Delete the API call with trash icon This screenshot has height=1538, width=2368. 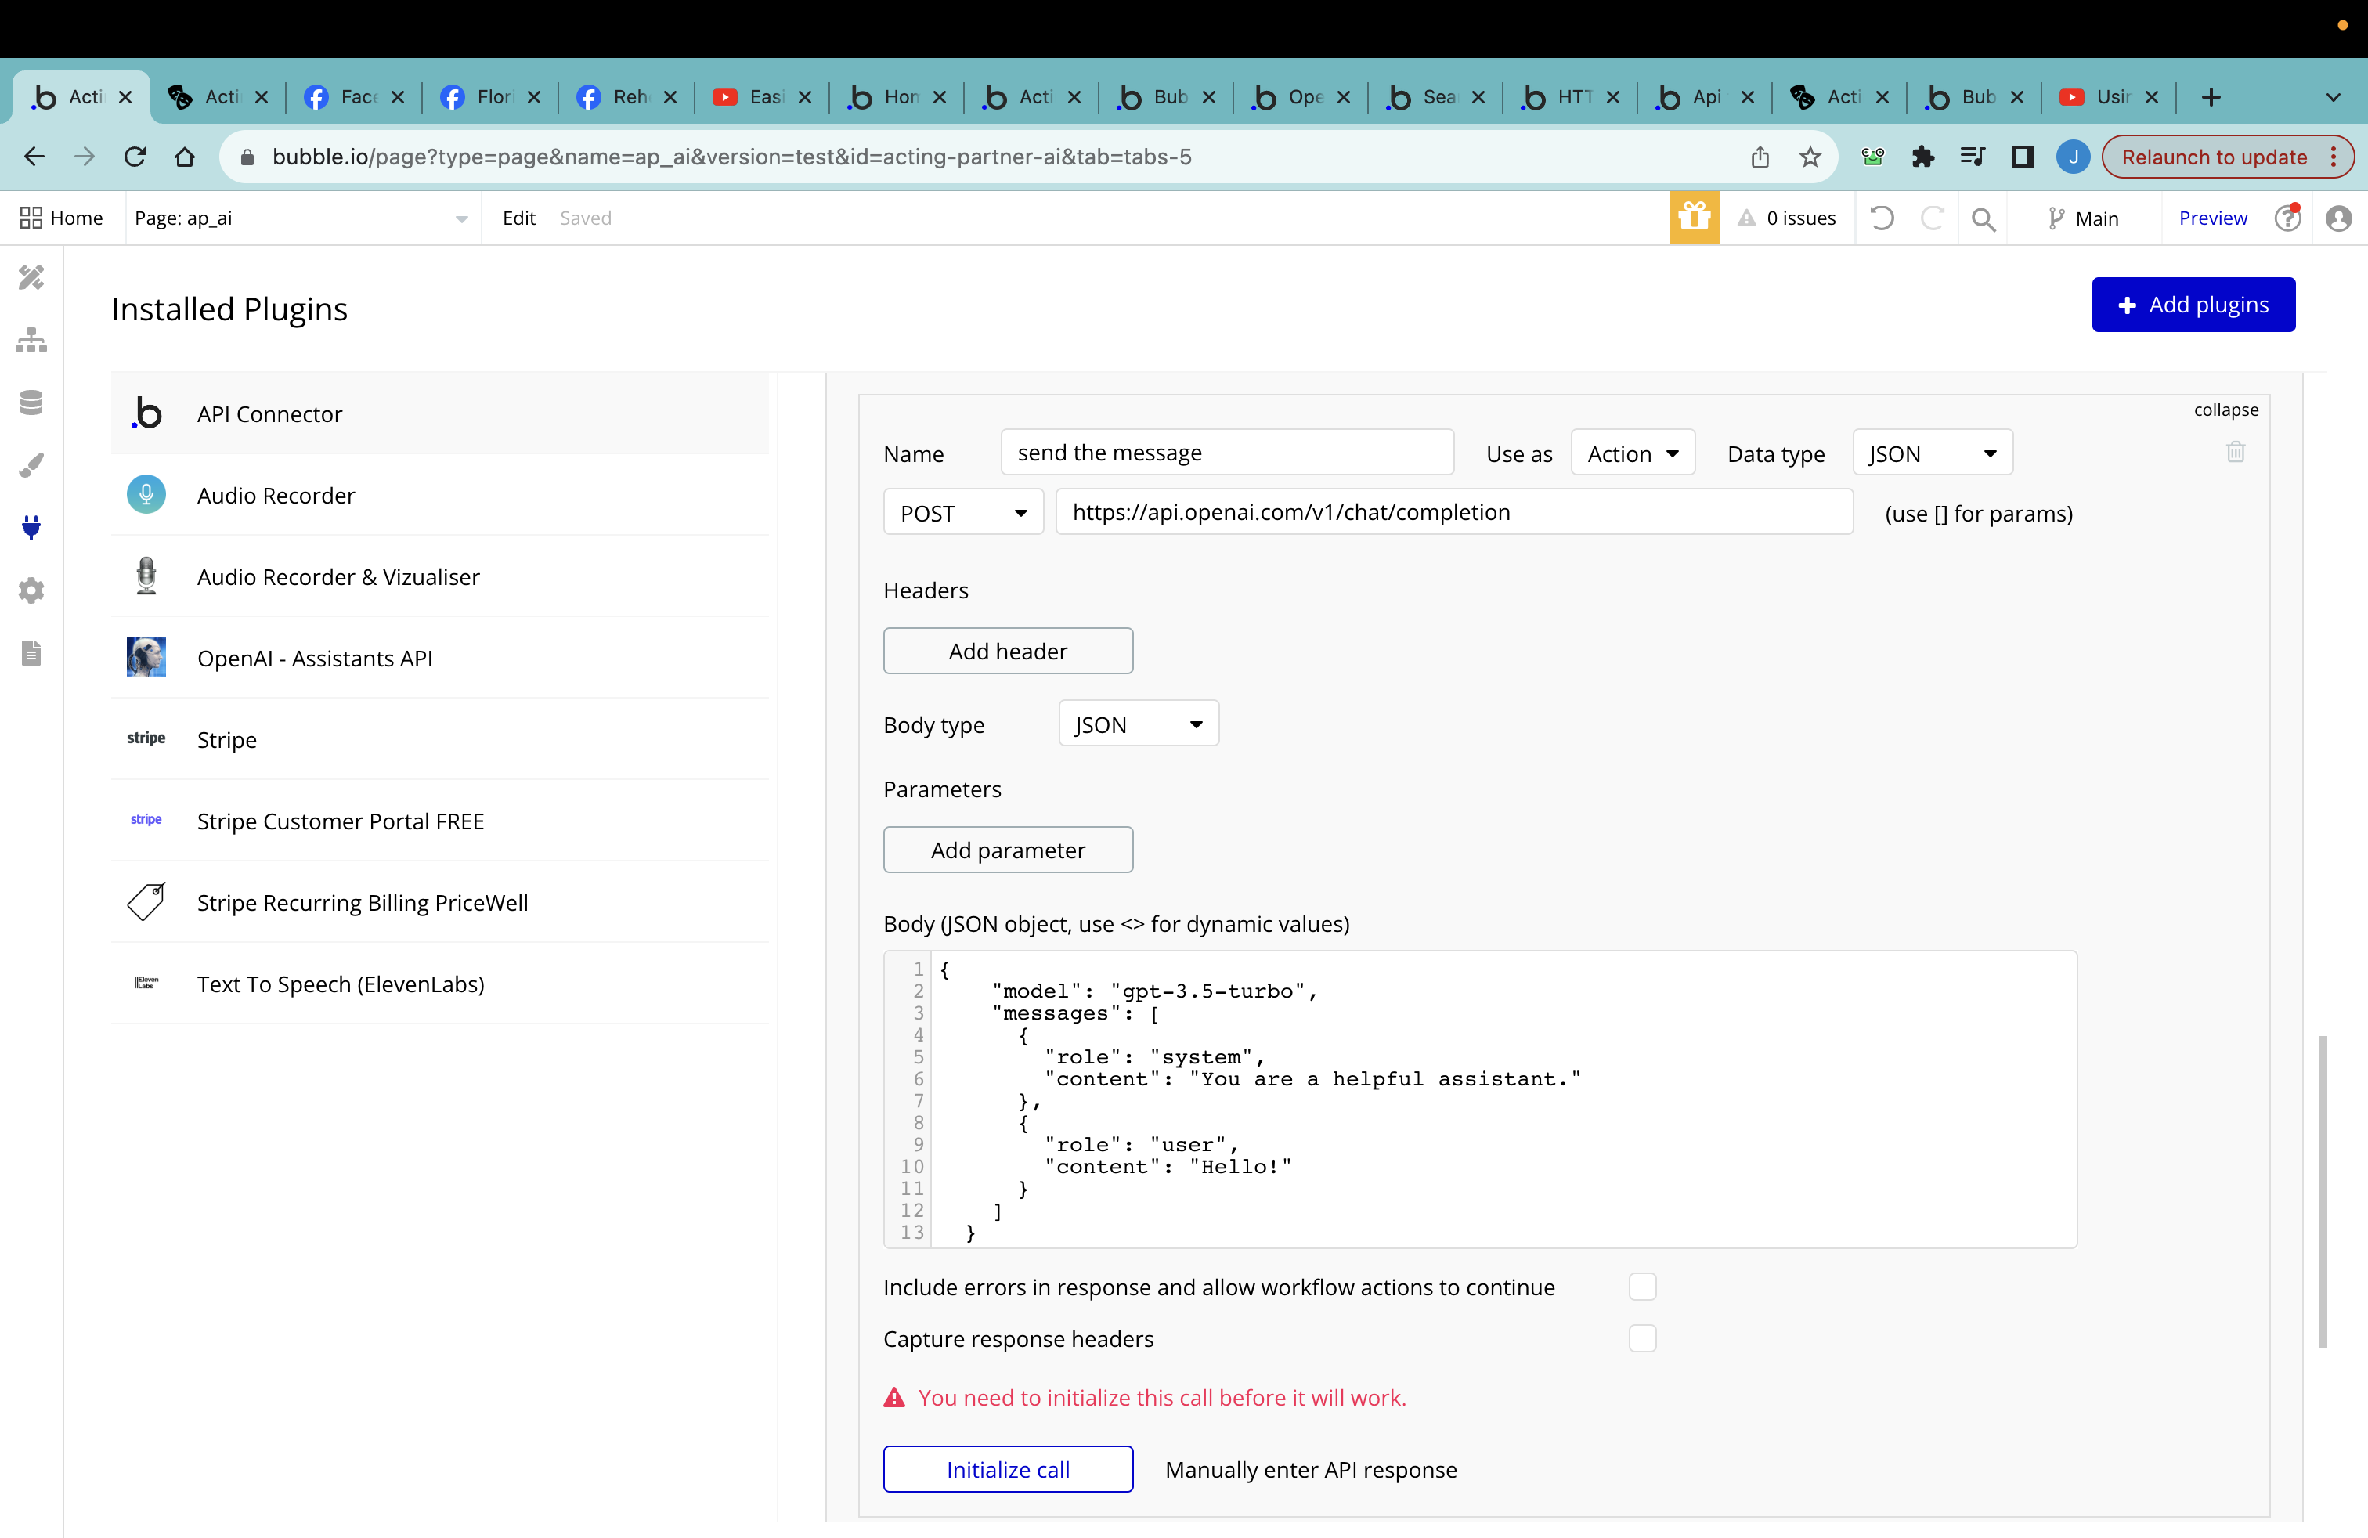coord(2236,453)
